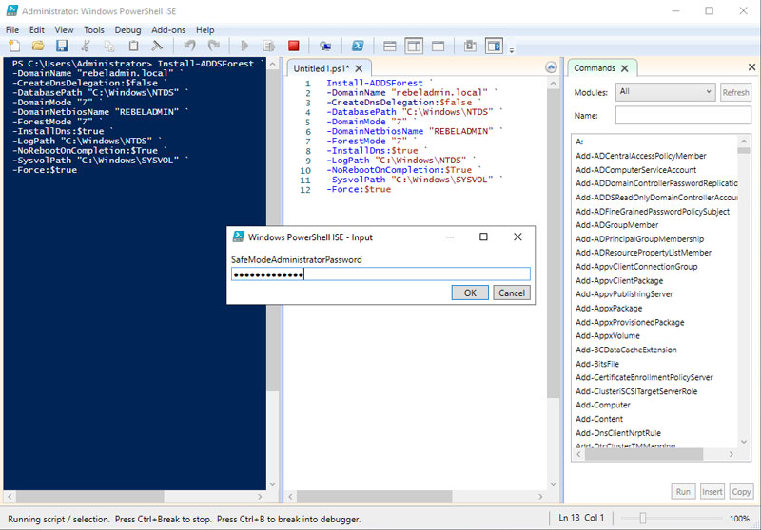Close the Untitled1.ps1 tab
This screenshot has height=530, width=761.
tap(359, 68)
